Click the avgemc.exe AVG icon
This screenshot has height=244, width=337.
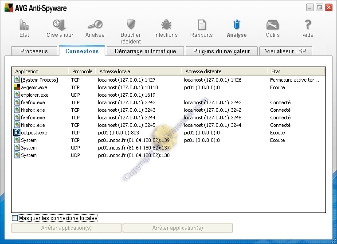(x=17, y=87)
